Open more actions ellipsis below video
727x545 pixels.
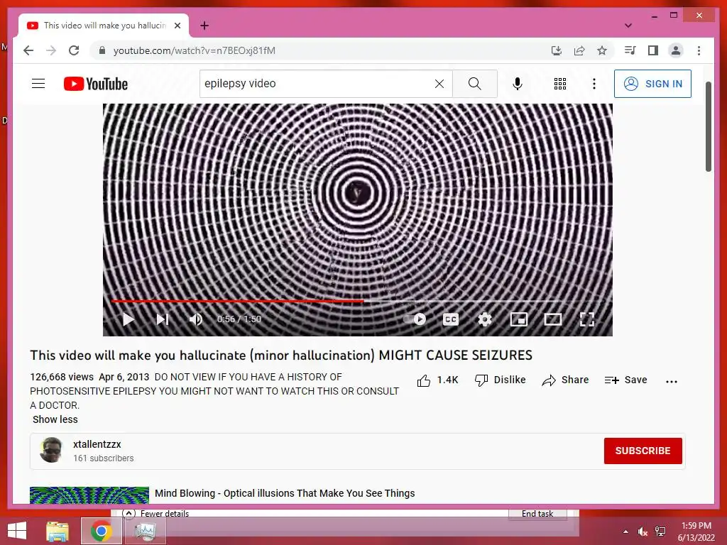[672, 381]
